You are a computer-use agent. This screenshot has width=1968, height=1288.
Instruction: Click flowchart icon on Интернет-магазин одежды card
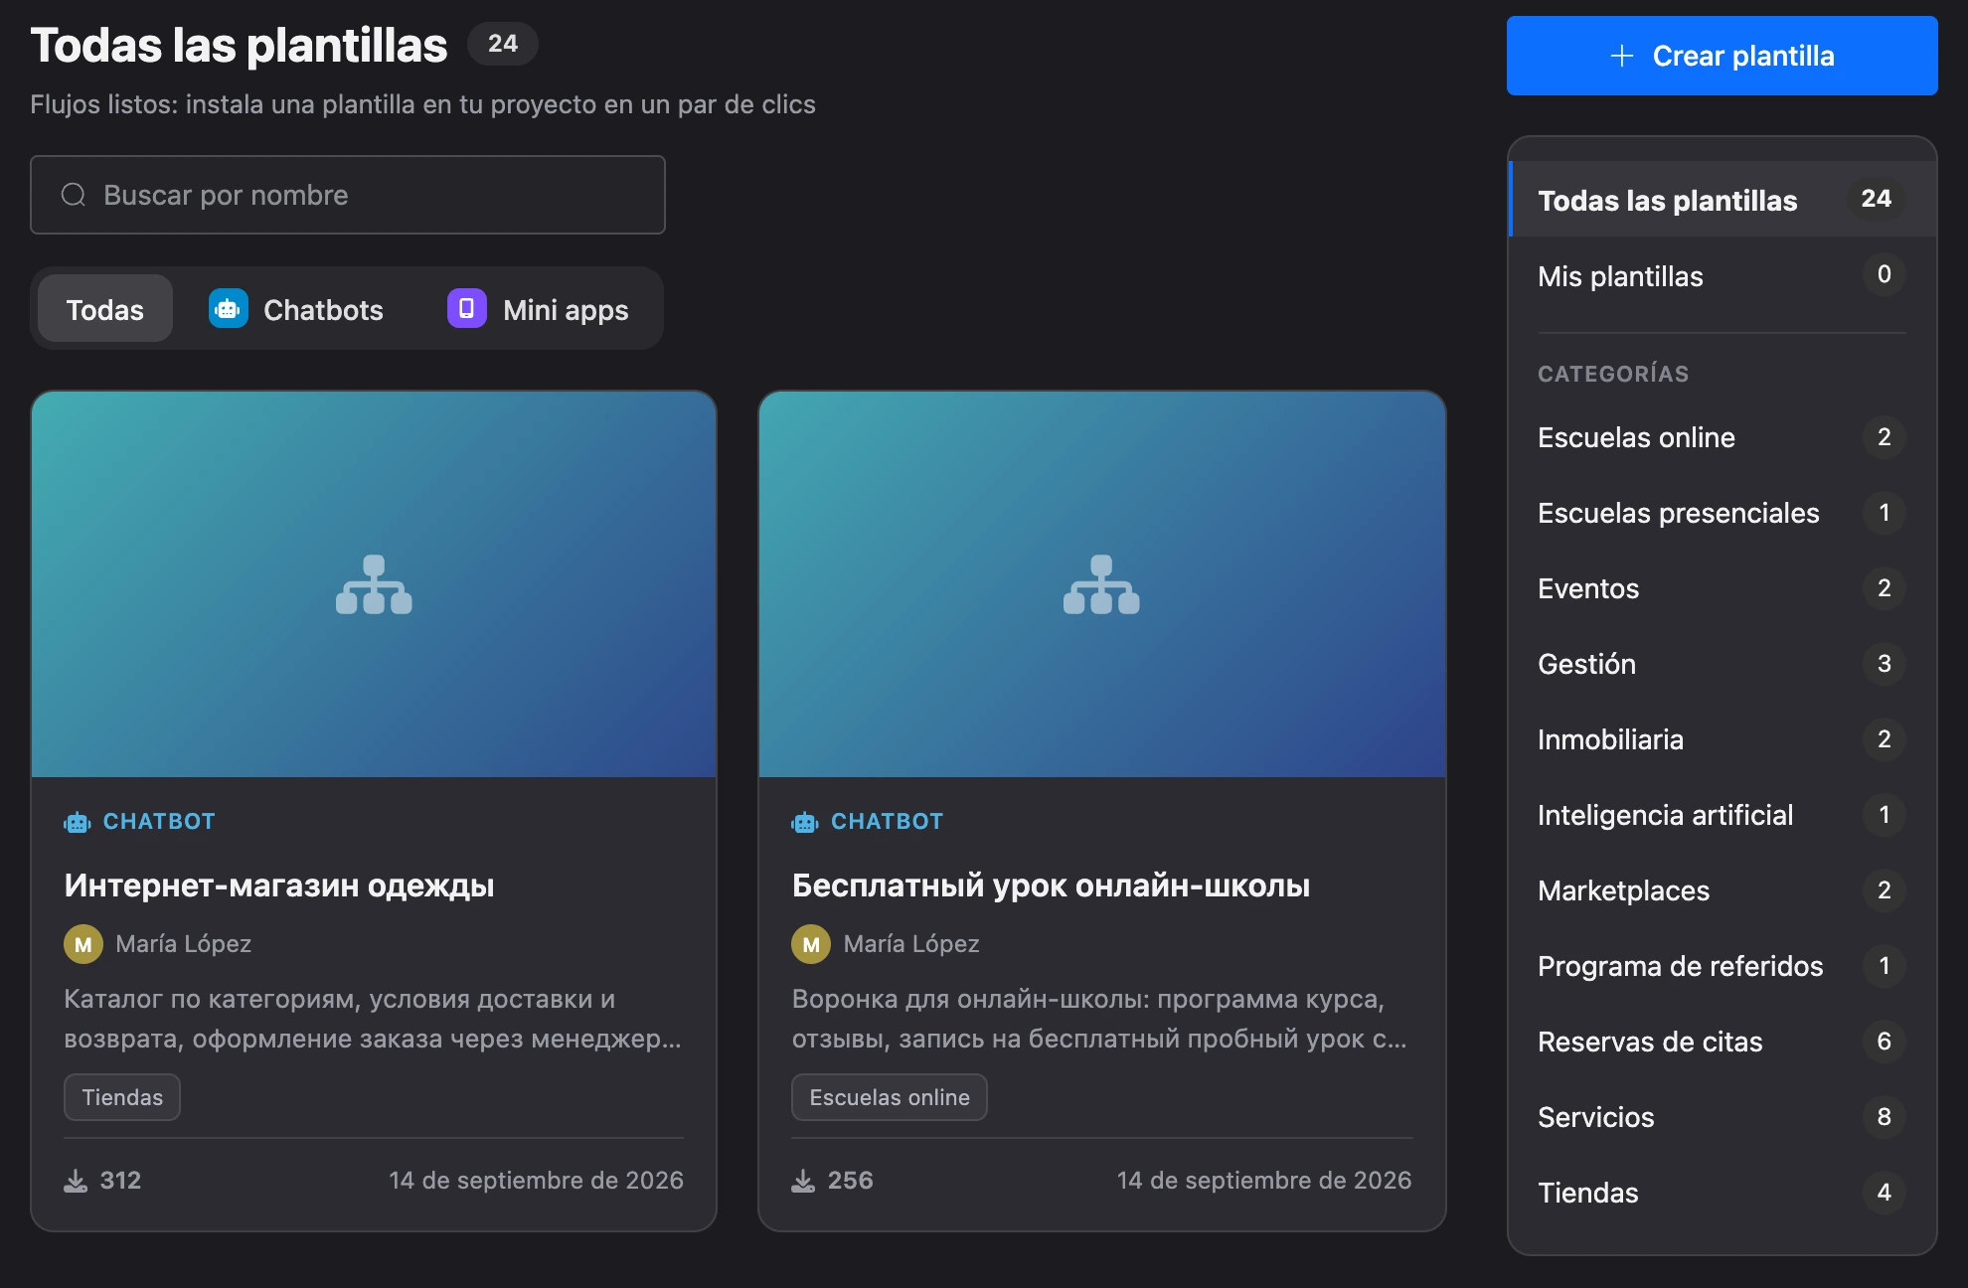point(374,584)
